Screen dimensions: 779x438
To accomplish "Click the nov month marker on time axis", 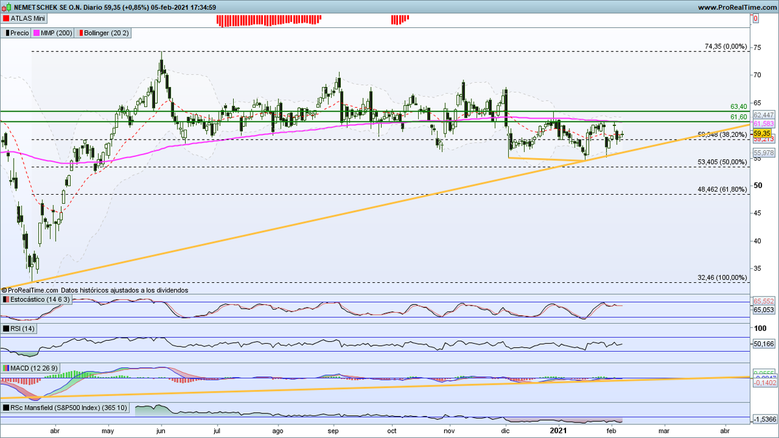I will (x=449, y=430).
